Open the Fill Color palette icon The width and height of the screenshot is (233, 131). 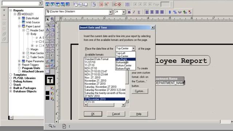pos(52,88)
